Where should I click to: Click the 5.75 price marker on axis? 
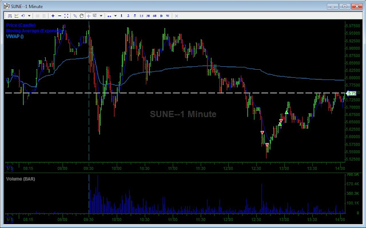[351, 93]
